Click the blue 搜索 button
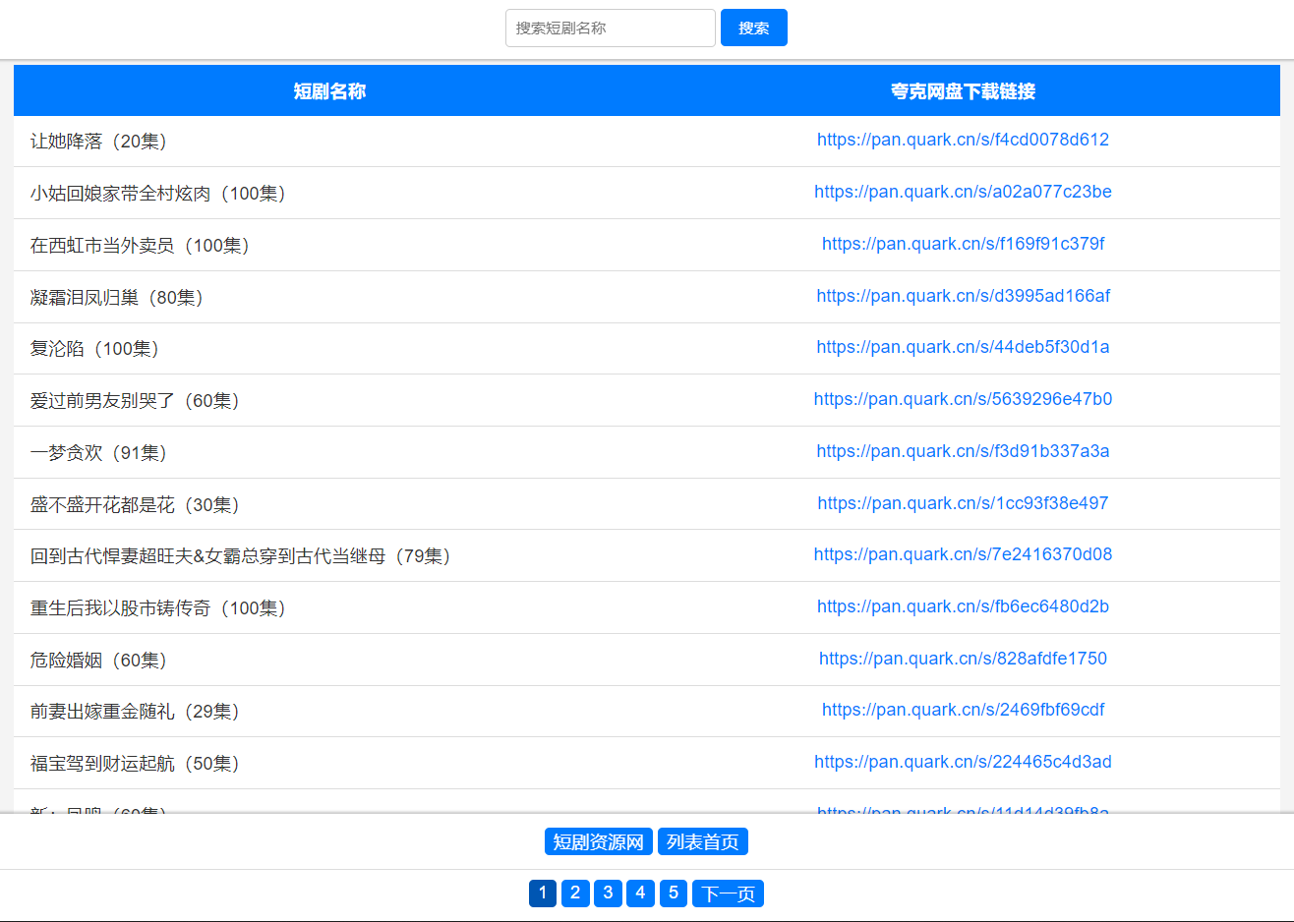 754,28
